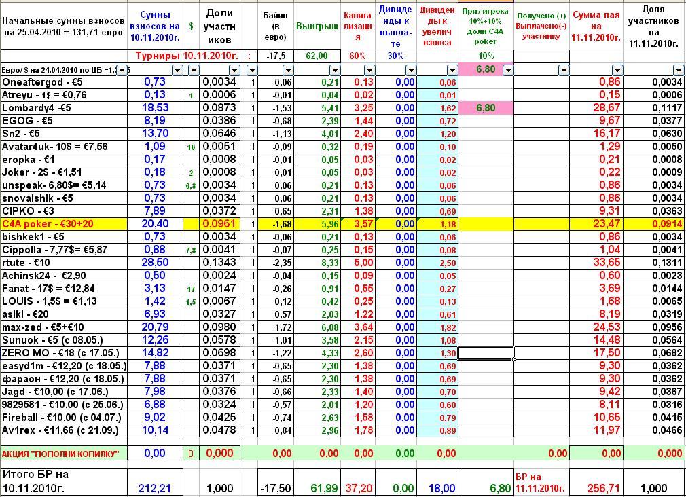
Task: Select the 62,00 winnings cell in tournaments row
Action: 317,56
